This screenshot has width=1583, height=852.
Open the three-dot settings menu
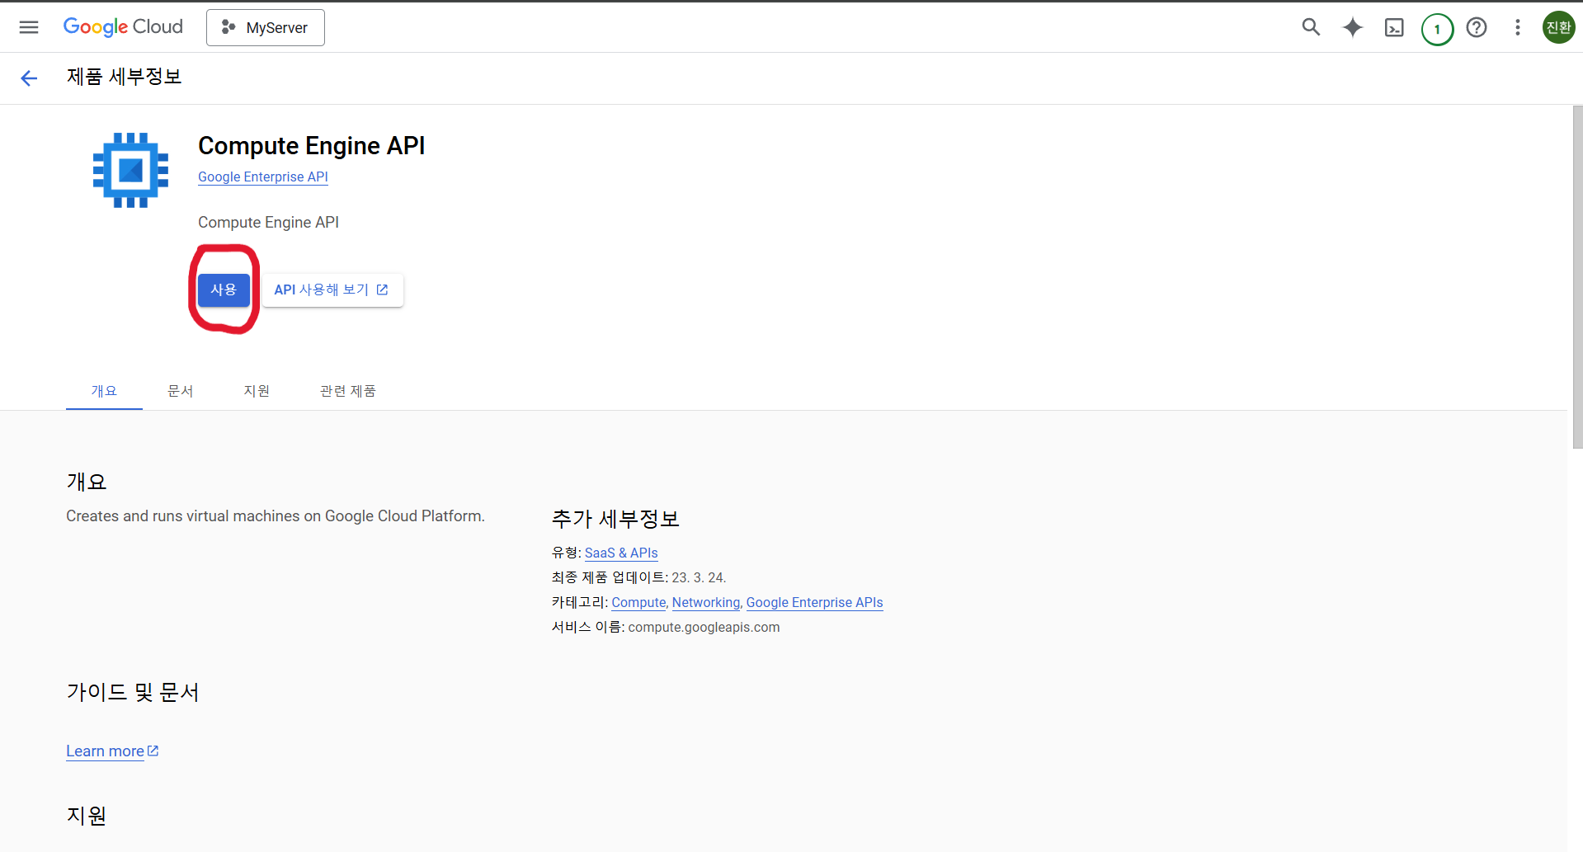click(1517, 27)
